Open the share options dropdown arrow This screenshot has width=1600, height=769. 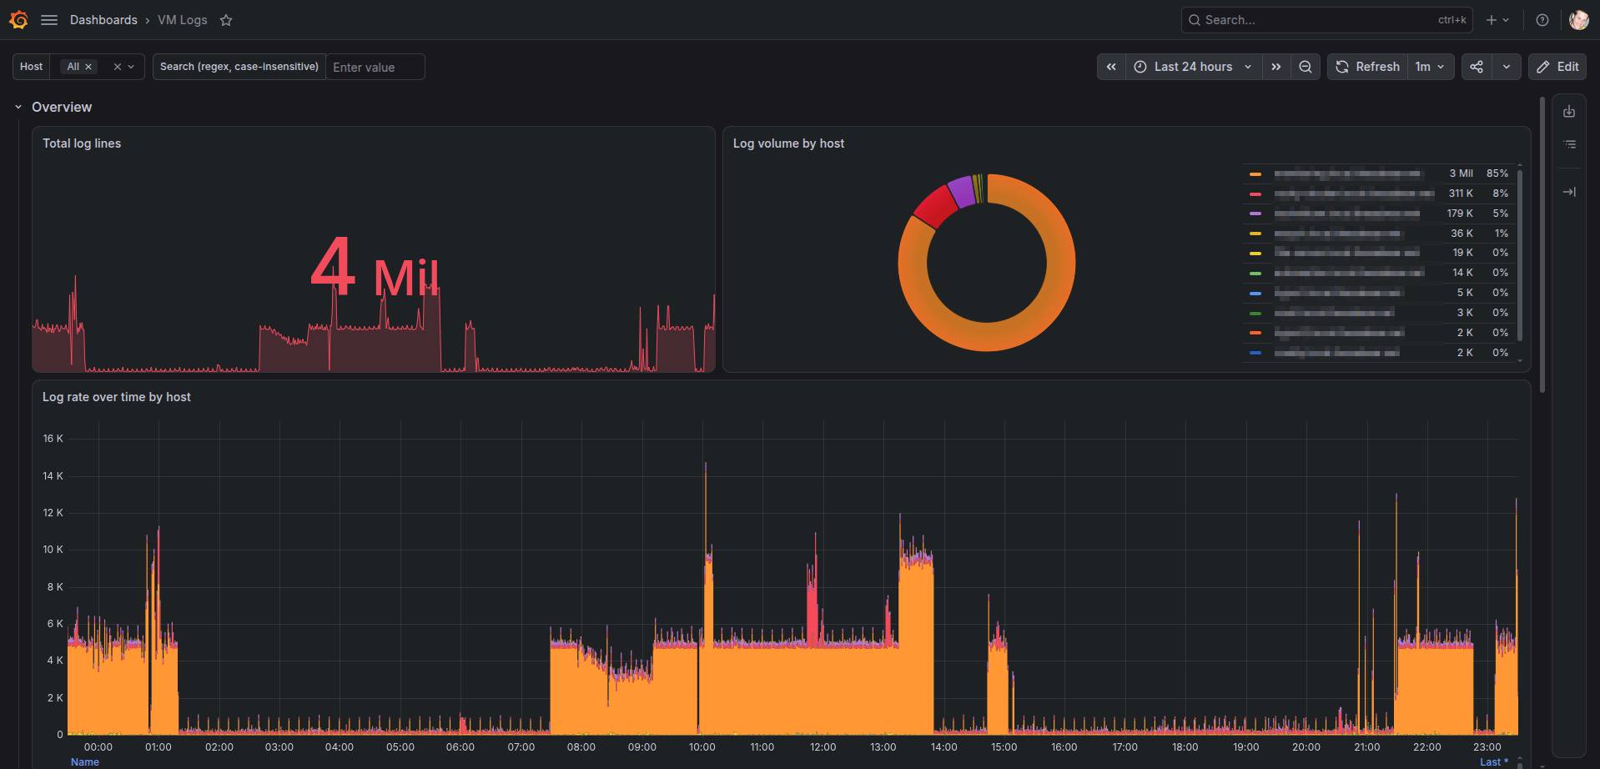tap(1507, 67)
